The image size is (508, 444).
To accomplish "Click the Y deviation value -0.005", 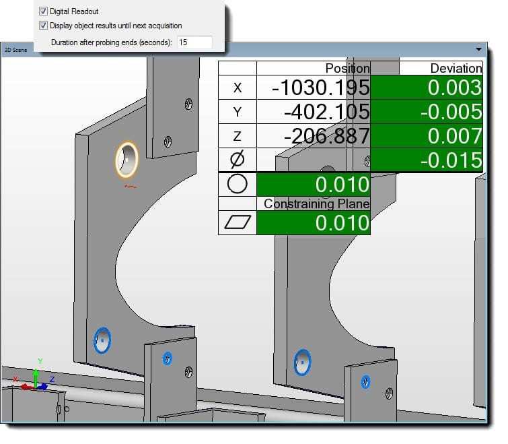I will click(427, 112).
